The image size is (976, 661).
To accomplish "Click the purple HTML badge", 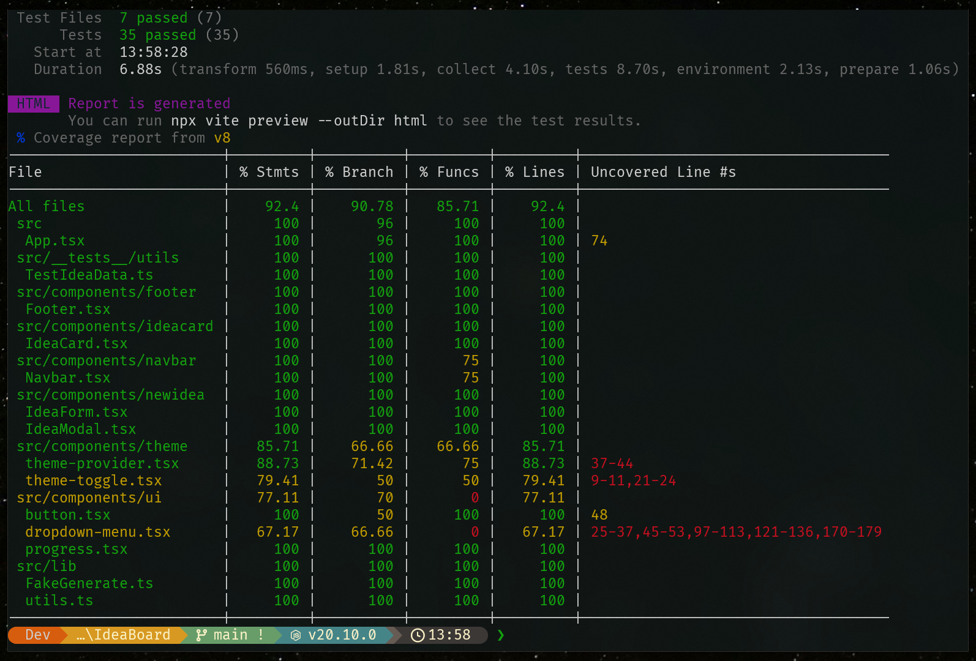I will (34, 103).
